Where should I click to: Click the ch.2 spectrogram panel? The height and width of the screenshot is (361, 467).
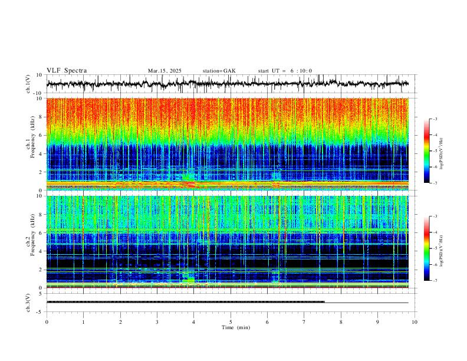[227, 242]
